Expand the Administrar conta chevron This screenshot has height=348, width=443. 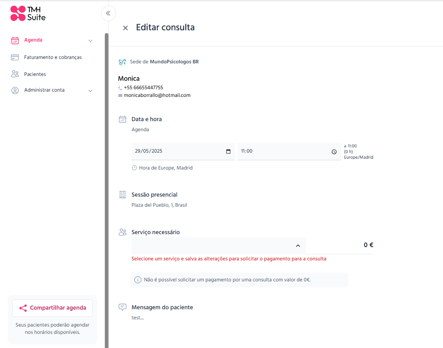pyautogui.click(x=90, y=91)
